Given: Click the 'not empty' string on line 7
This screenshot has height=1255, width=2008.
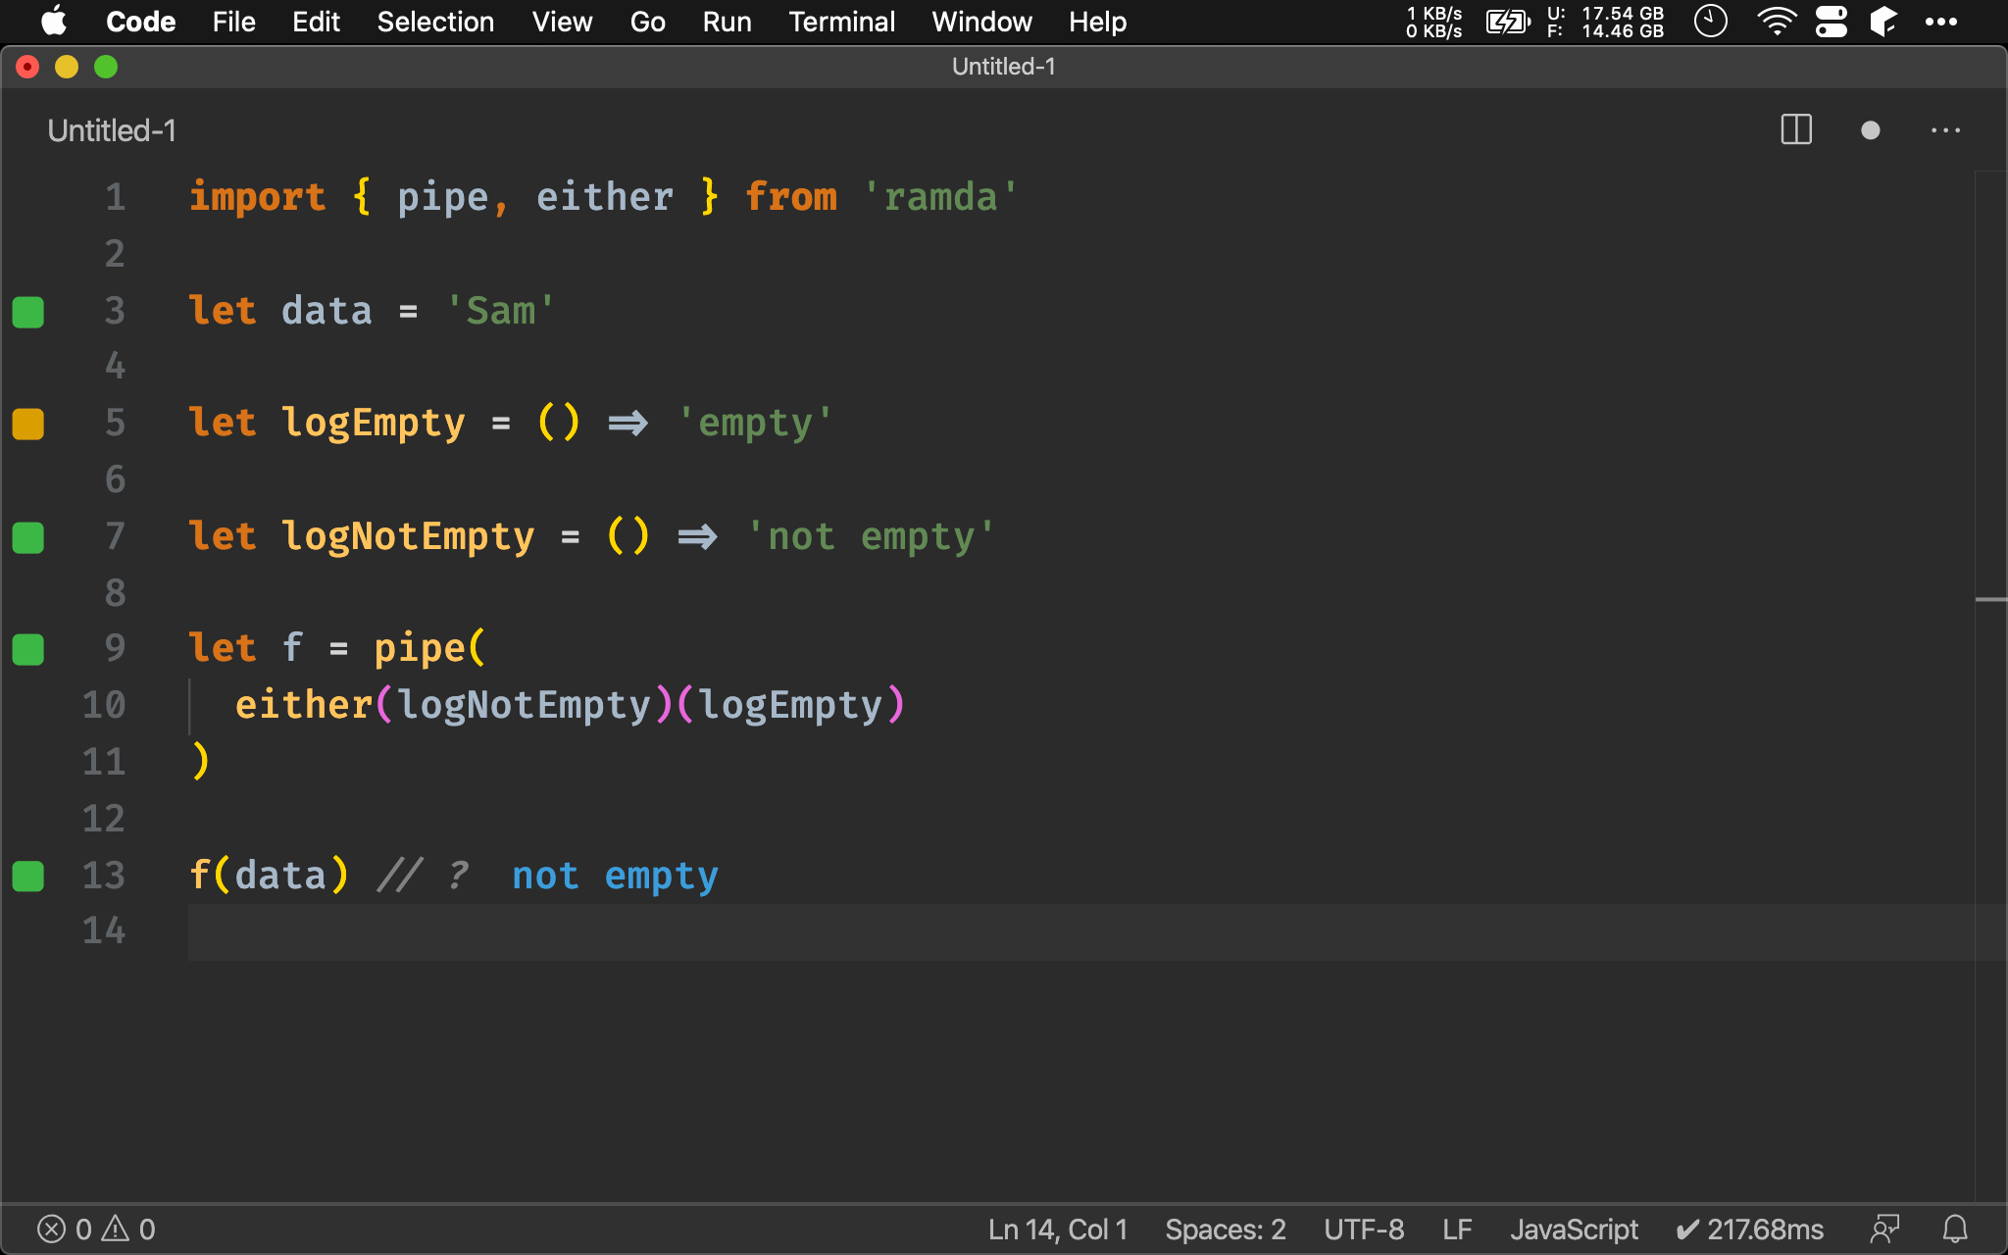Looking at the screenshot, I should click(871, 536).
